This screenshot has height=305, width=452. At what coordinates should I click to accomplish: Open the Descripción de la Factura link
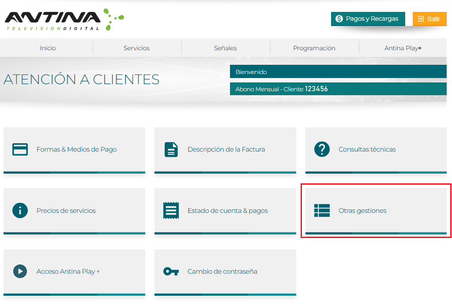point(226,149)
